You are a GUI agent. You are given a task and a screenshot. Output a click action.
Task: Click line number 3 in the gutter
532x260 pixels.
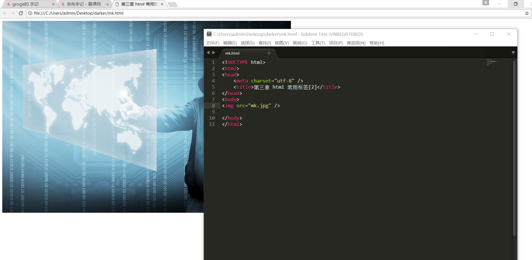pyautogui.click(x=213, y=75)
